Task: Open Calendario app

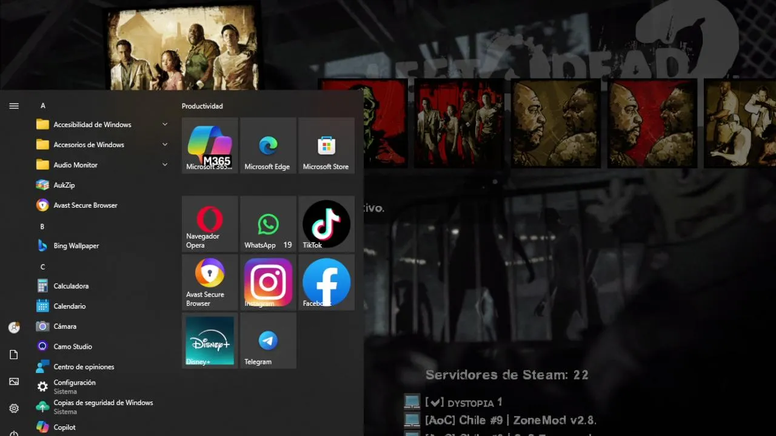Action: click(x=103, y=306)
